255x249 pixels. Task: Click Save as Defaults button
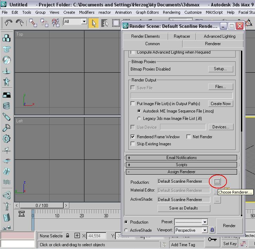click(x=184, y=208)
